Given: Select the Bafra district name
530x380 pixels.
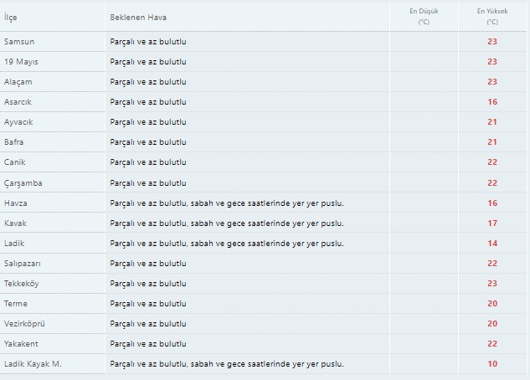Looking at the screenshot, I should click(14, 141).
